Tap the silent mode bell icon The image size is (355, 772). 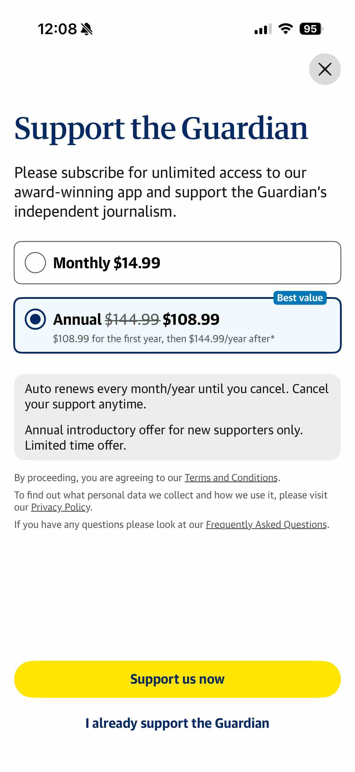tap(87, 29)
